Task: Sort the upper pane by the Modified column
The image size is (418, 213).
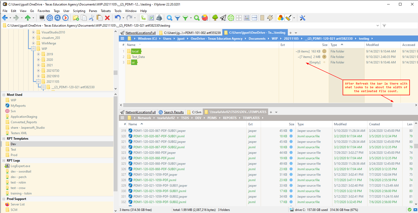Action: click(372, 45)
